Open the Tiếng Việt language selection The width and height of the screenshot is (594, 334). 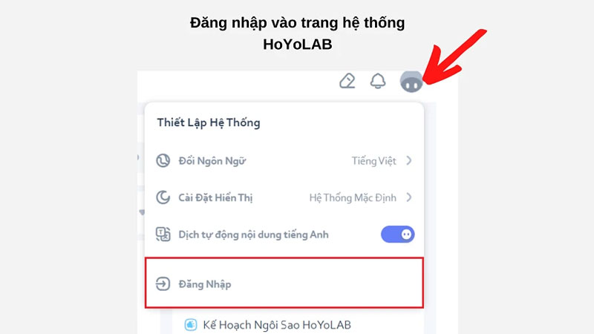coord(374,161)
